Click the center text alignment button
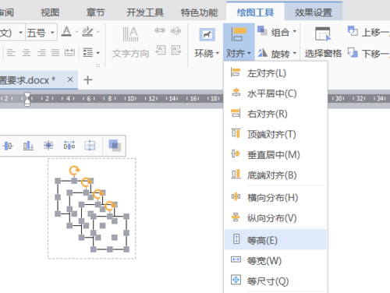This screenshot has height=293, width=390. click(26, 53)
